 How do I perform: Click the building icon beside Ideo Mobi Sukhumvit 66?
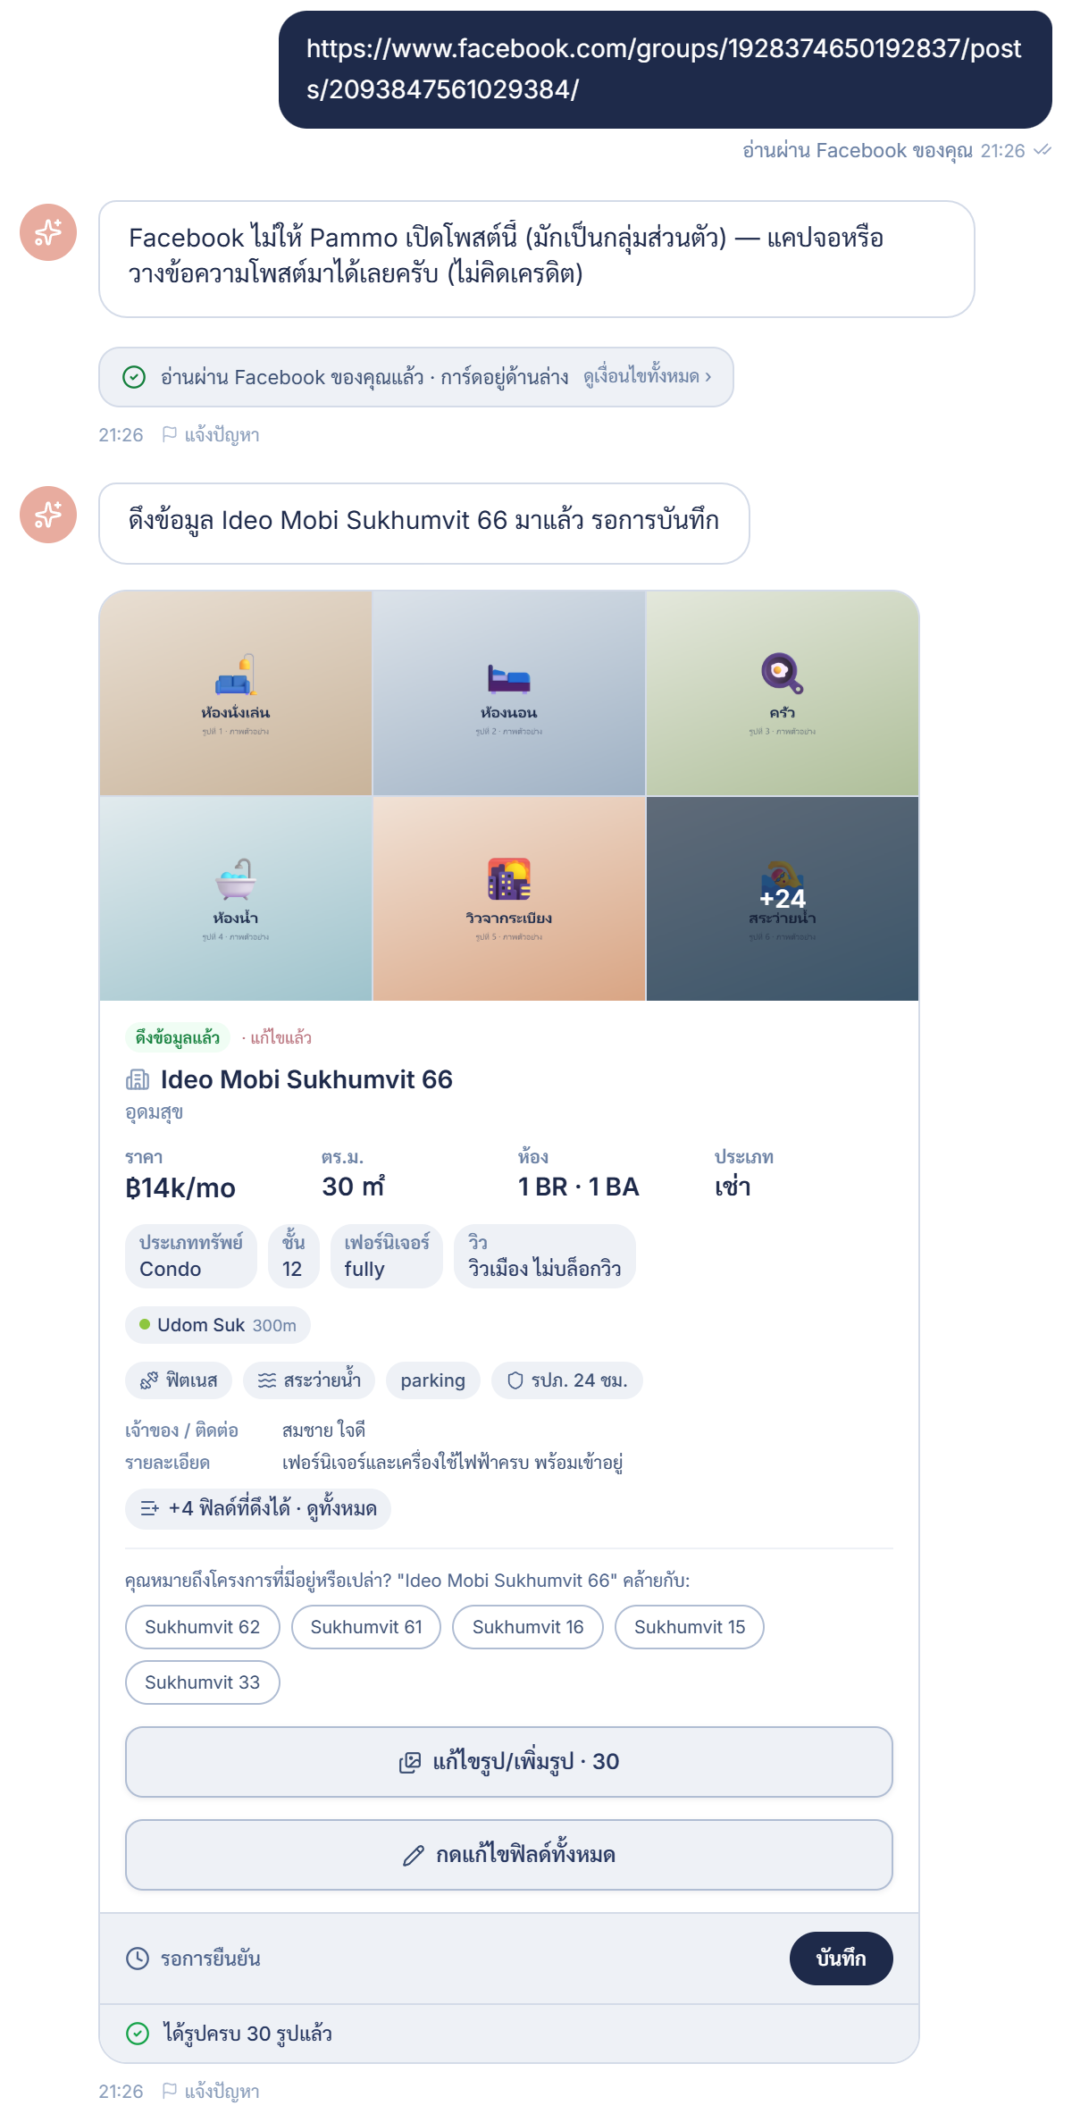pos(138,1079)
